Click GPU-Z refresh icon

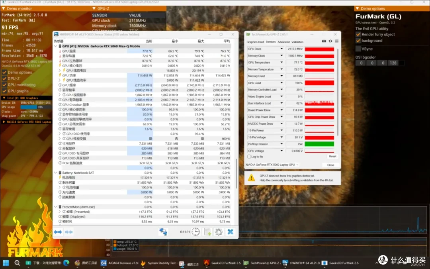point(330,41)
